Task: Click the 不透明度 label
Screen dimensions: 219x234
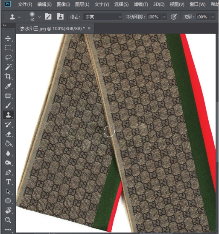Action: [x=136, y=17]
